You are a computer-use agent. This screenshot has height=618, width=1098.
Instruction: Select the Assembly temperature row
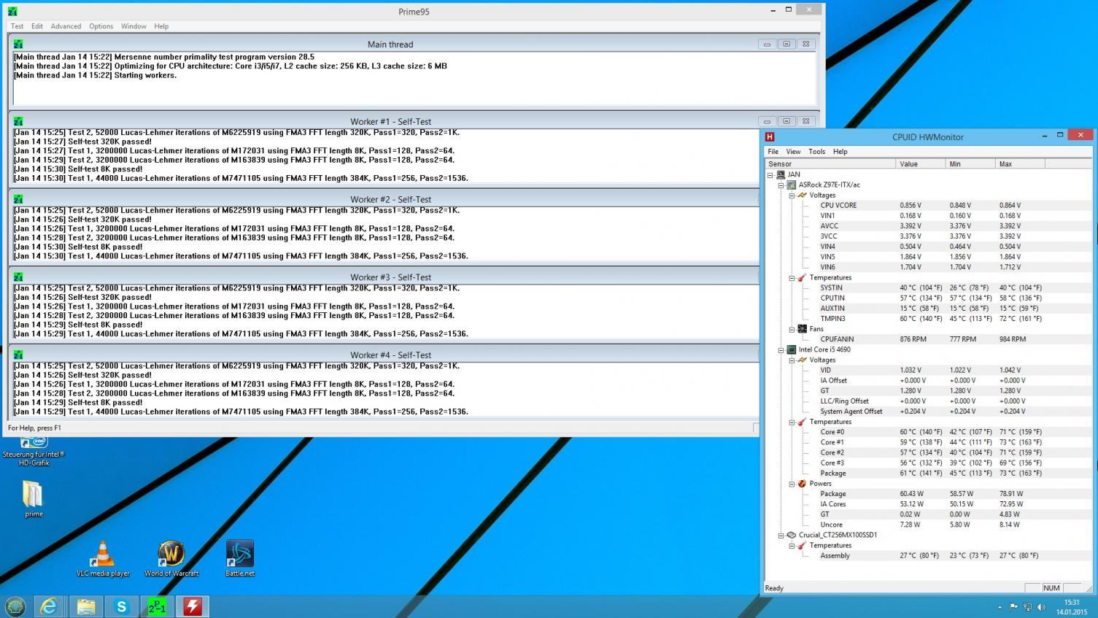click(x=928, y=556)
